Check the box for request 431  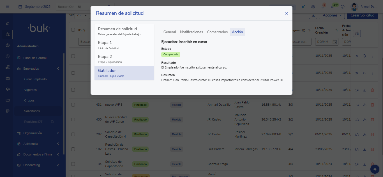pyautogui.click(x=73, y=105)
